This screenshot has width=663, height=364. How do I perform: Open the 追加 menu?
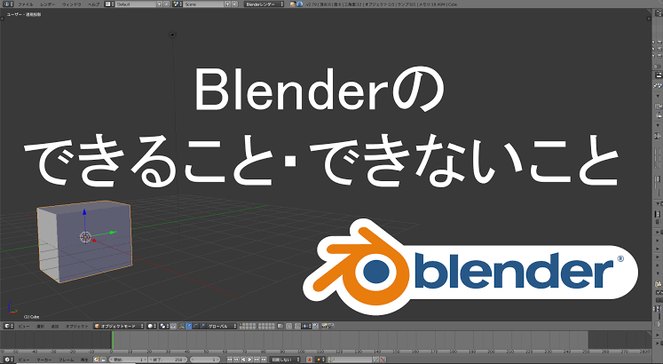click(54, 327)
